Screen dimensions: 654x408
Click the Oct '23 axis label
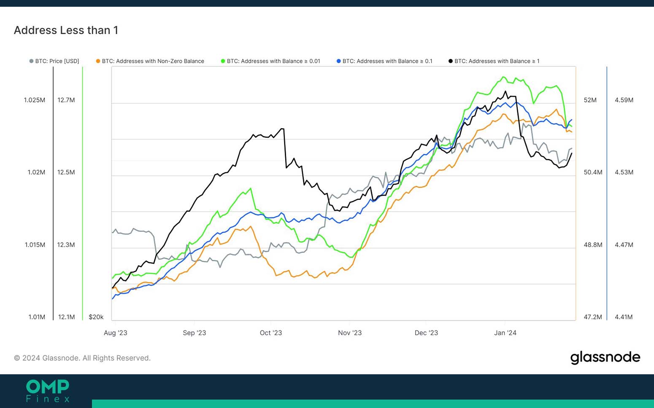(271, 333)
